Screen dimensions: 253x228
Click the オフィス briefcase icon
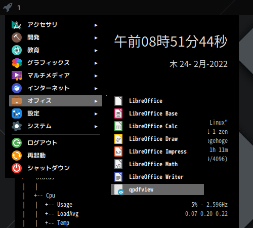click(x=17, y=101)
